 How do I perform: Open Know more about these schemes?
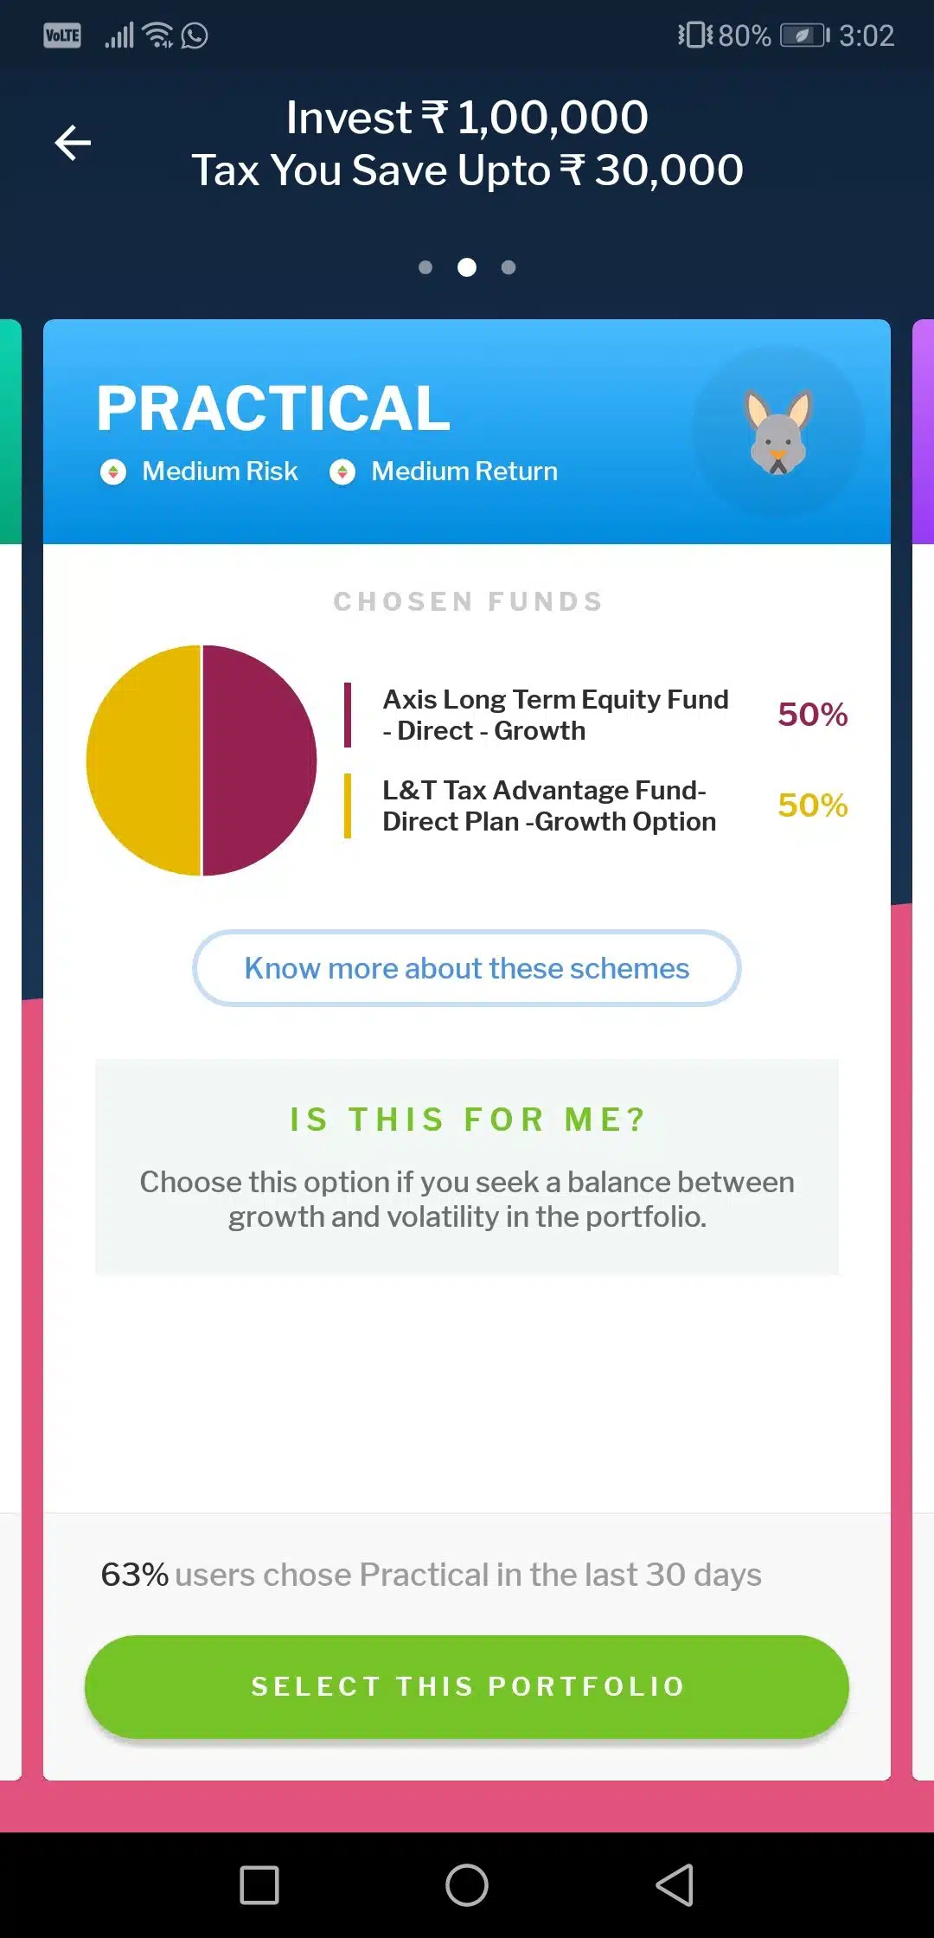(467, 968)
